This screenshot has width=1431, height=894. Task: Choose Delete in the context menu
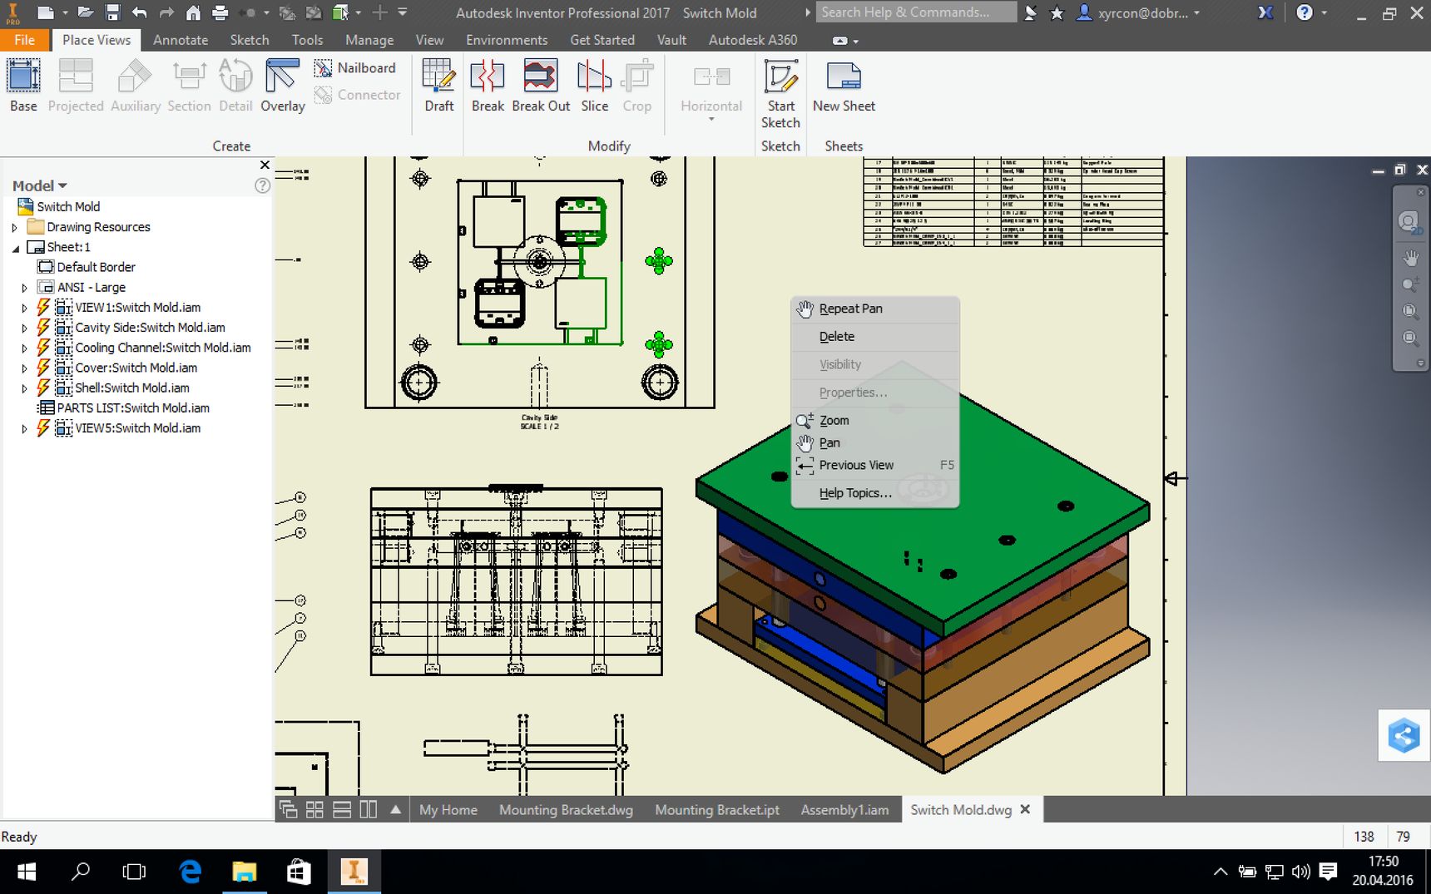(874, 337)
